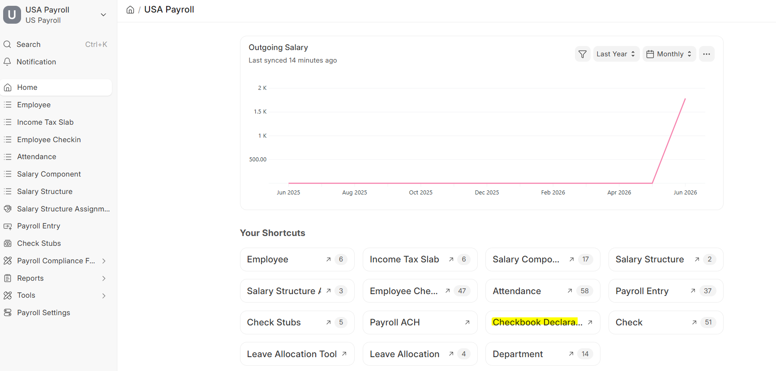Image resolution: width=776 pixels, height=371 pixels.
Task: Click the 'Outgoing Salary' chart title
Action: coord(278,47)
